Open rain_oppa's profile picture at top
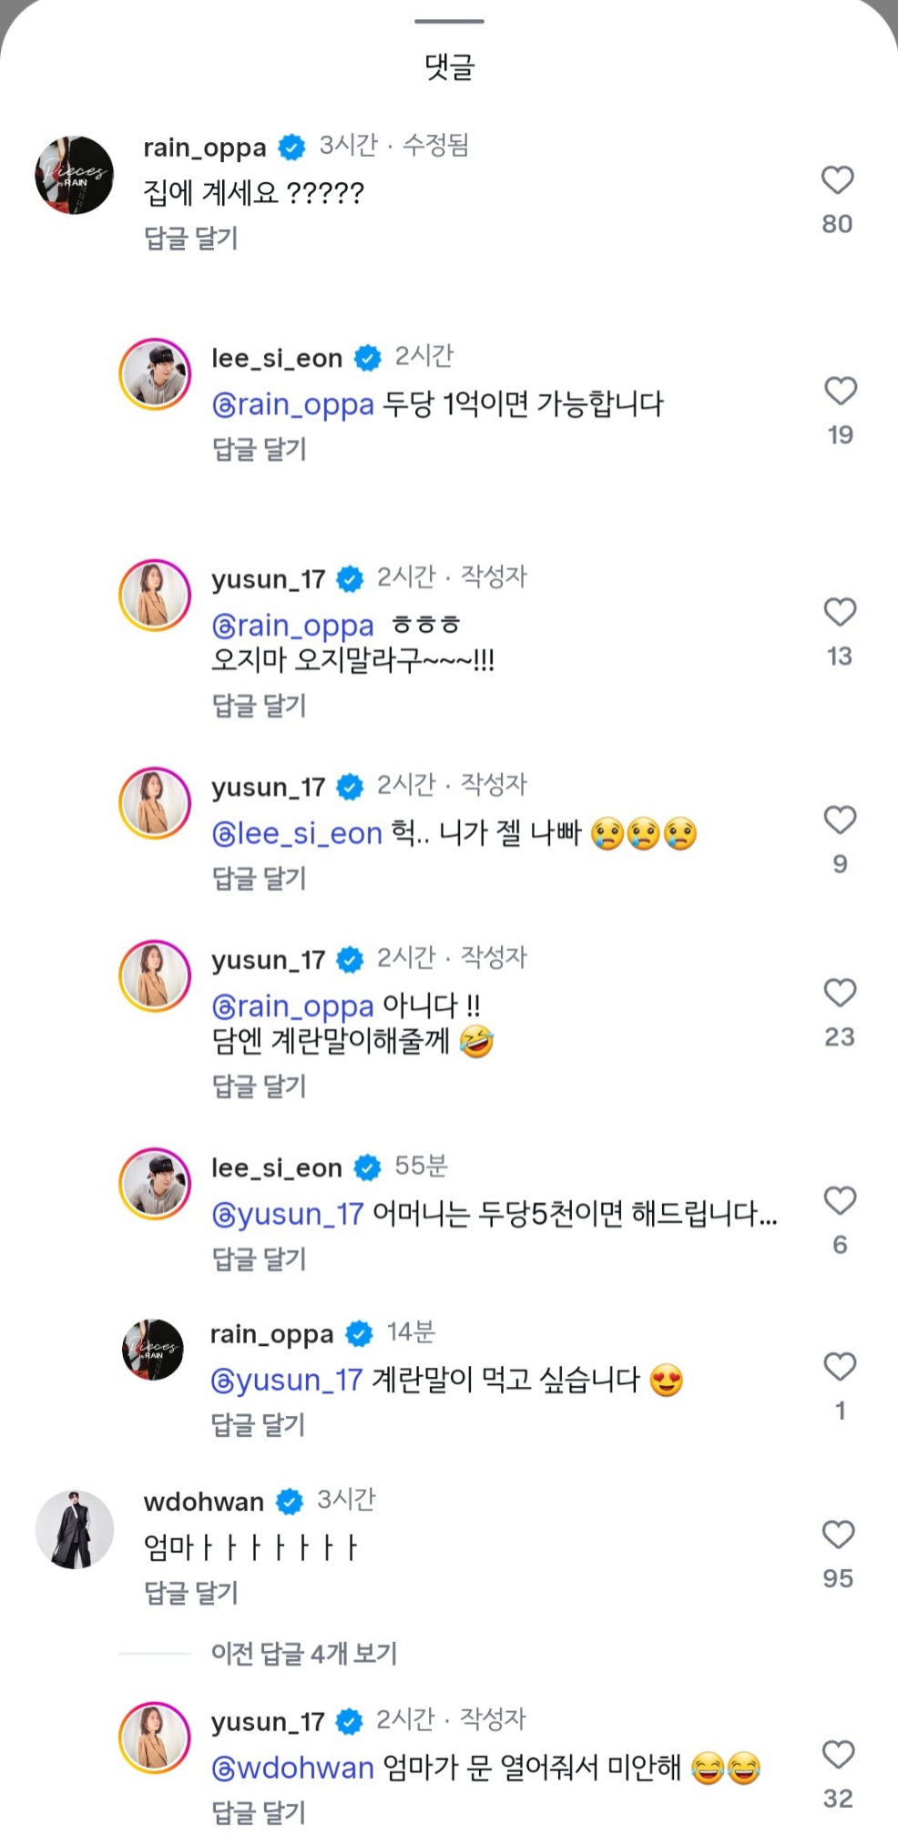 click(x=75, y=176)
